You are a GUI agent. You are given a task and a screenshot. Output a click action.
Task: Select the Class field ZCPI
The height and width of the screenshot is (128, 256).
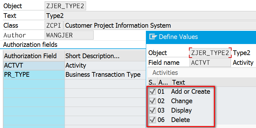pos(54,25)
